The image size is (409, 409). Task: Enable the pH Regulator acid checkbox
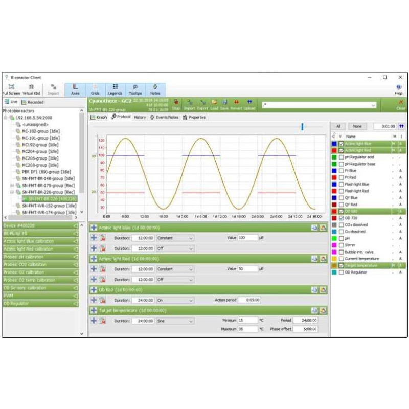pos(341,157)
